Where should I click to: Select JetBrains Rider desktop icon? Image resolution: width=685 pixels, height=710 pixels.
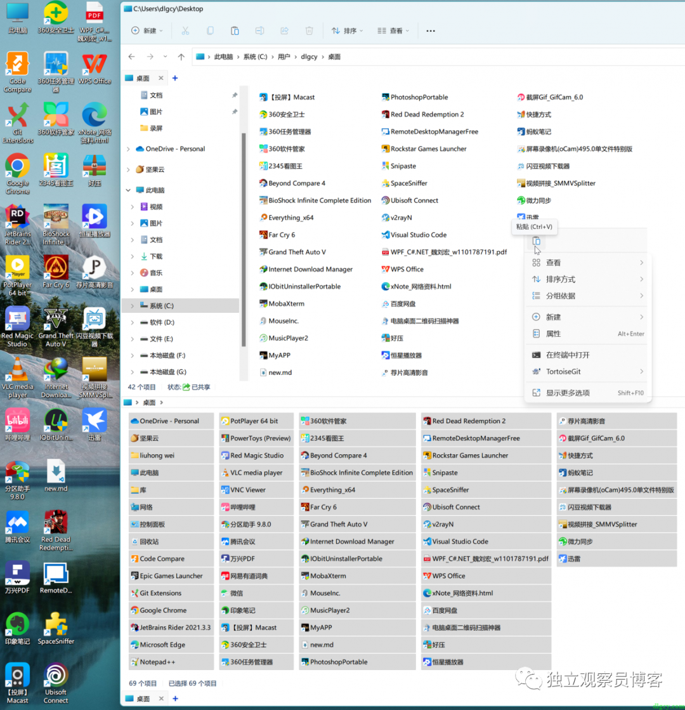(x=18, y=225)
